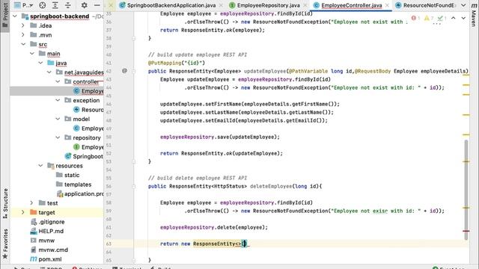Collapse the controller package
This screenshot has width=479, height=269.
point(58,81)
